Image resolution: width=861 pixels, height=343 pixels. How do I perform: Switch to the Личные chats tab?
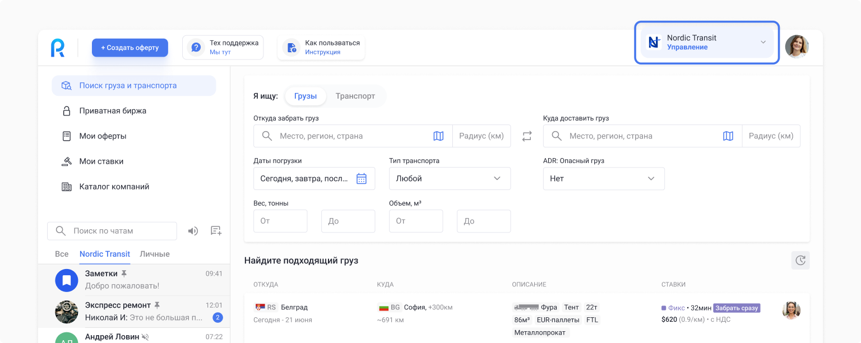[155, 254]
